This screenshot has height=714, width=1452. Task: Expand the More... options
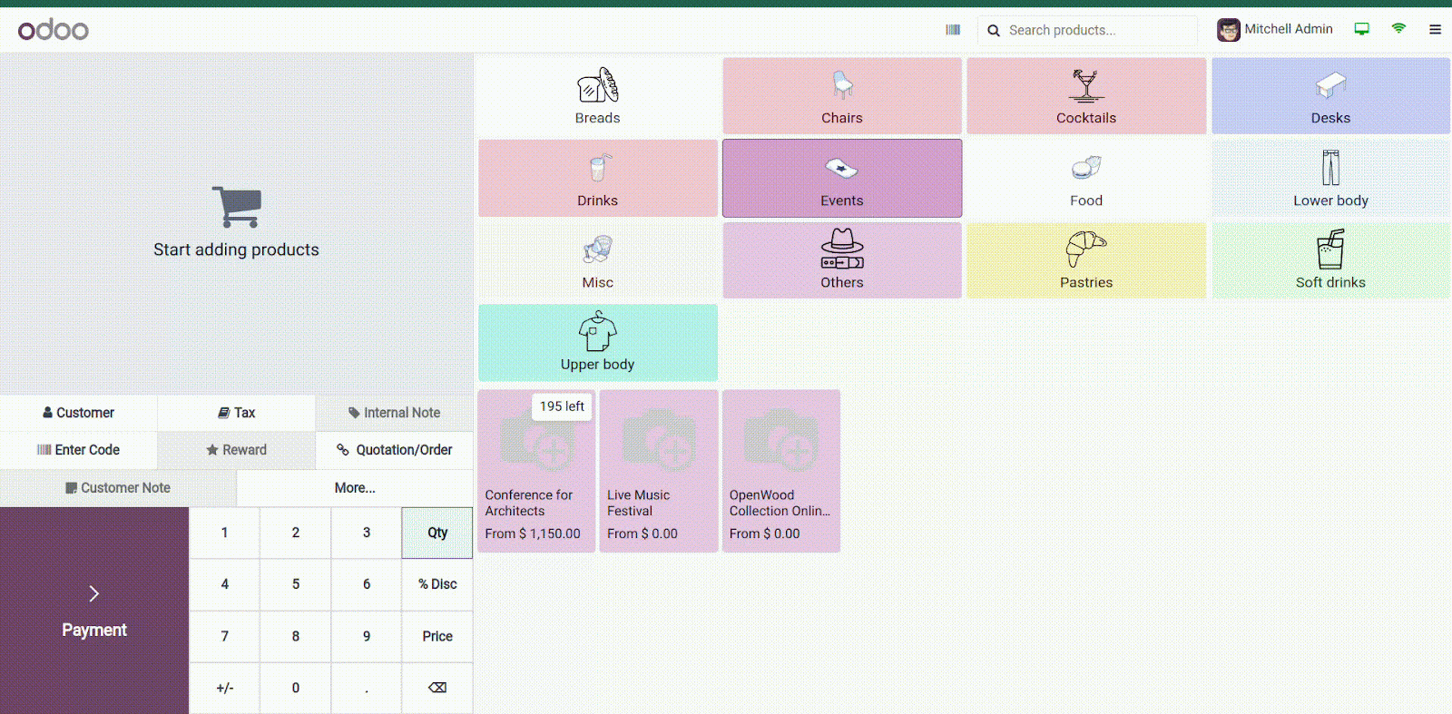coord(355,488)
